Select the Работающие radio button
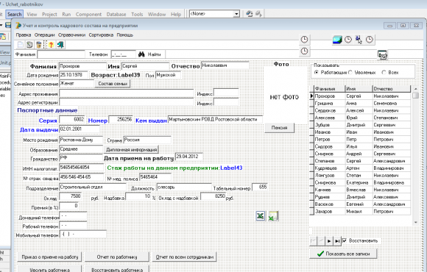 (x=316, y=72)
